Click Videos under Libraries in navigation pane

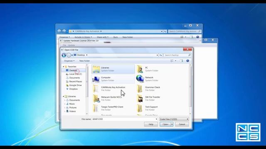(72, 111)
